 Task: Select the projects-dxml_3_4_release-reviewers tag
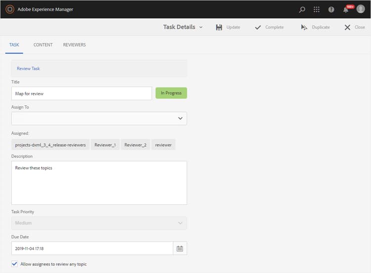(x=50, y=145)
